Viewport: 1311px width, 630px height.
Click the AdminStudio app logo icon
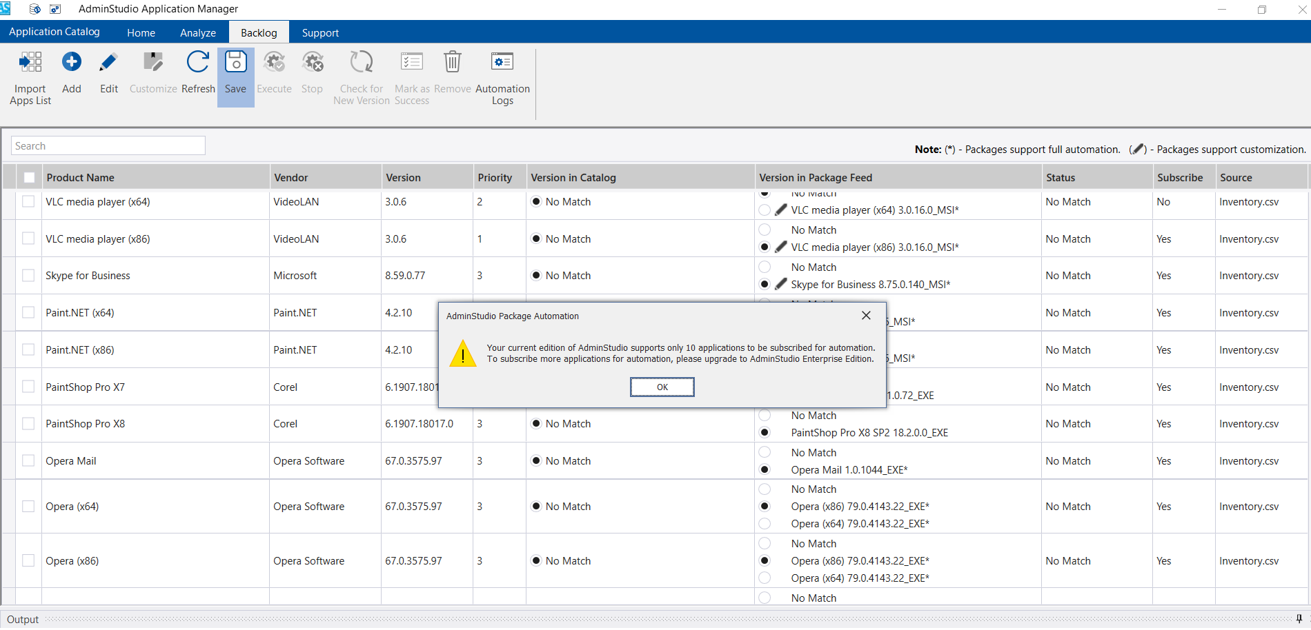[5, 9]
